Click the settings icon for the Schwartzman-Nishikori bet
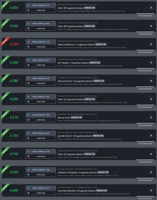The image size is (157, 200). click(x=151, y=8)
